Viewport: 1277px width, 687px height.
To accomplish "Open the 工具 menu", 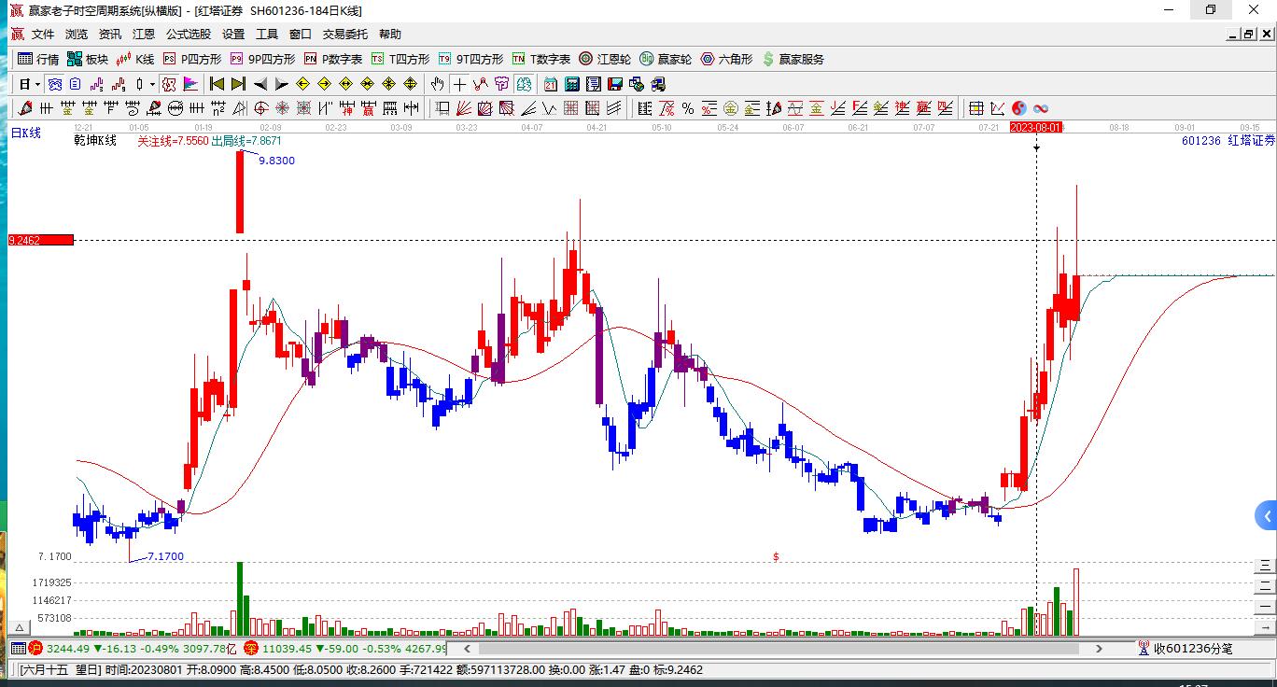I will tap(267, 35).
